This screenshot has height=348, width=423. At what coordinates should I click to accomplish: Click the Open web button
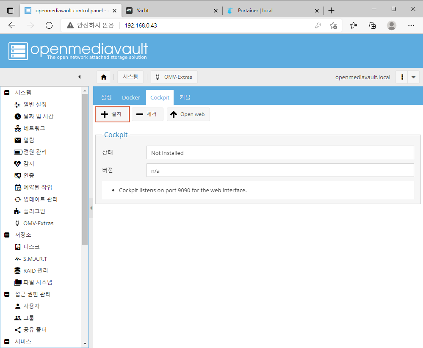188,114
